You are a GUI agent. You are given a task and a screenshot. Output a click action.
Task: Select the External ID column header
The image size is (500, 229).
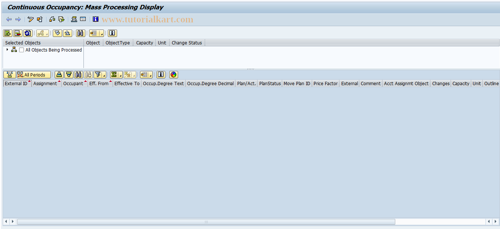tap(17, 83)
